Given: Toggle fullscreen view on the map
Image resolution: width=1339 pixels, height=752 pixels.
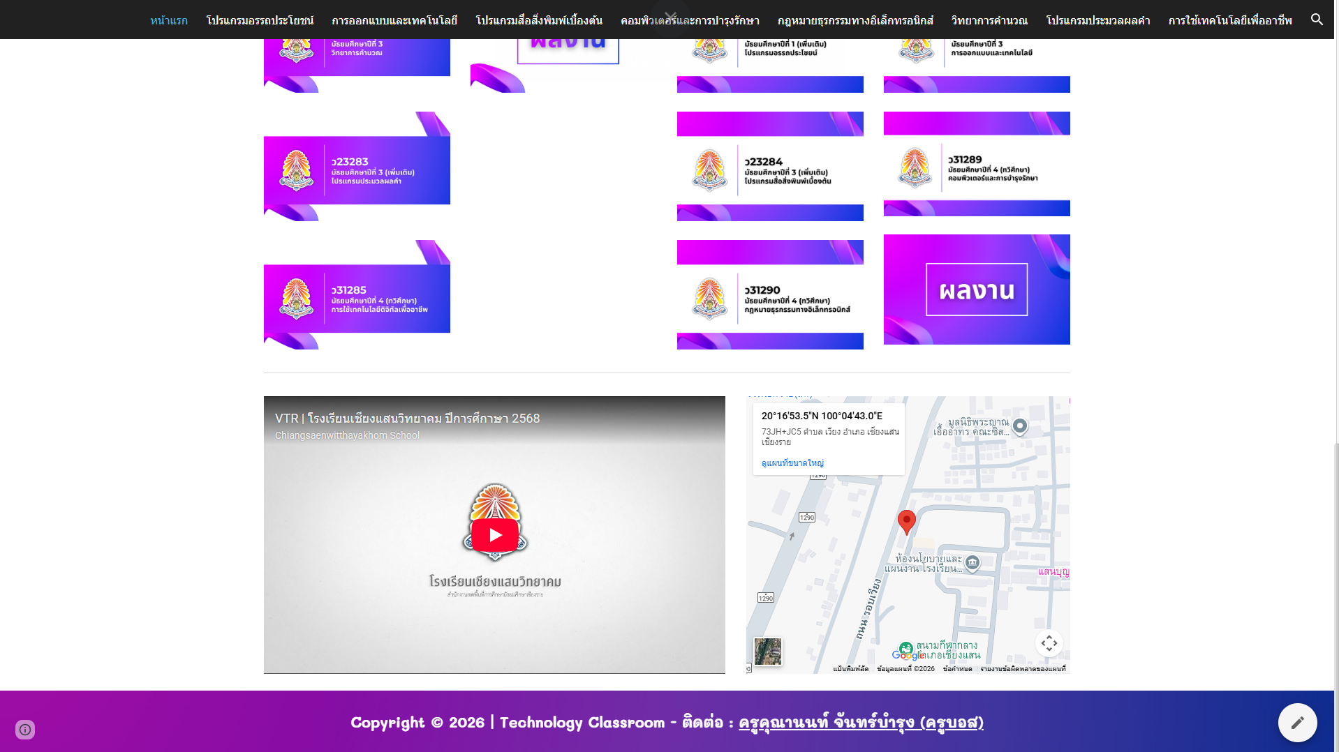Looking at the screenshot, I should 1049,643.
